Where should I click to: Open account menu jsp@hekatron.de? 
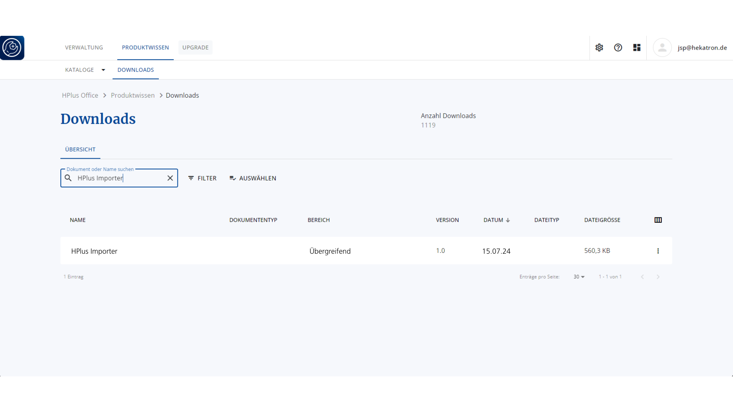[702, 48]
